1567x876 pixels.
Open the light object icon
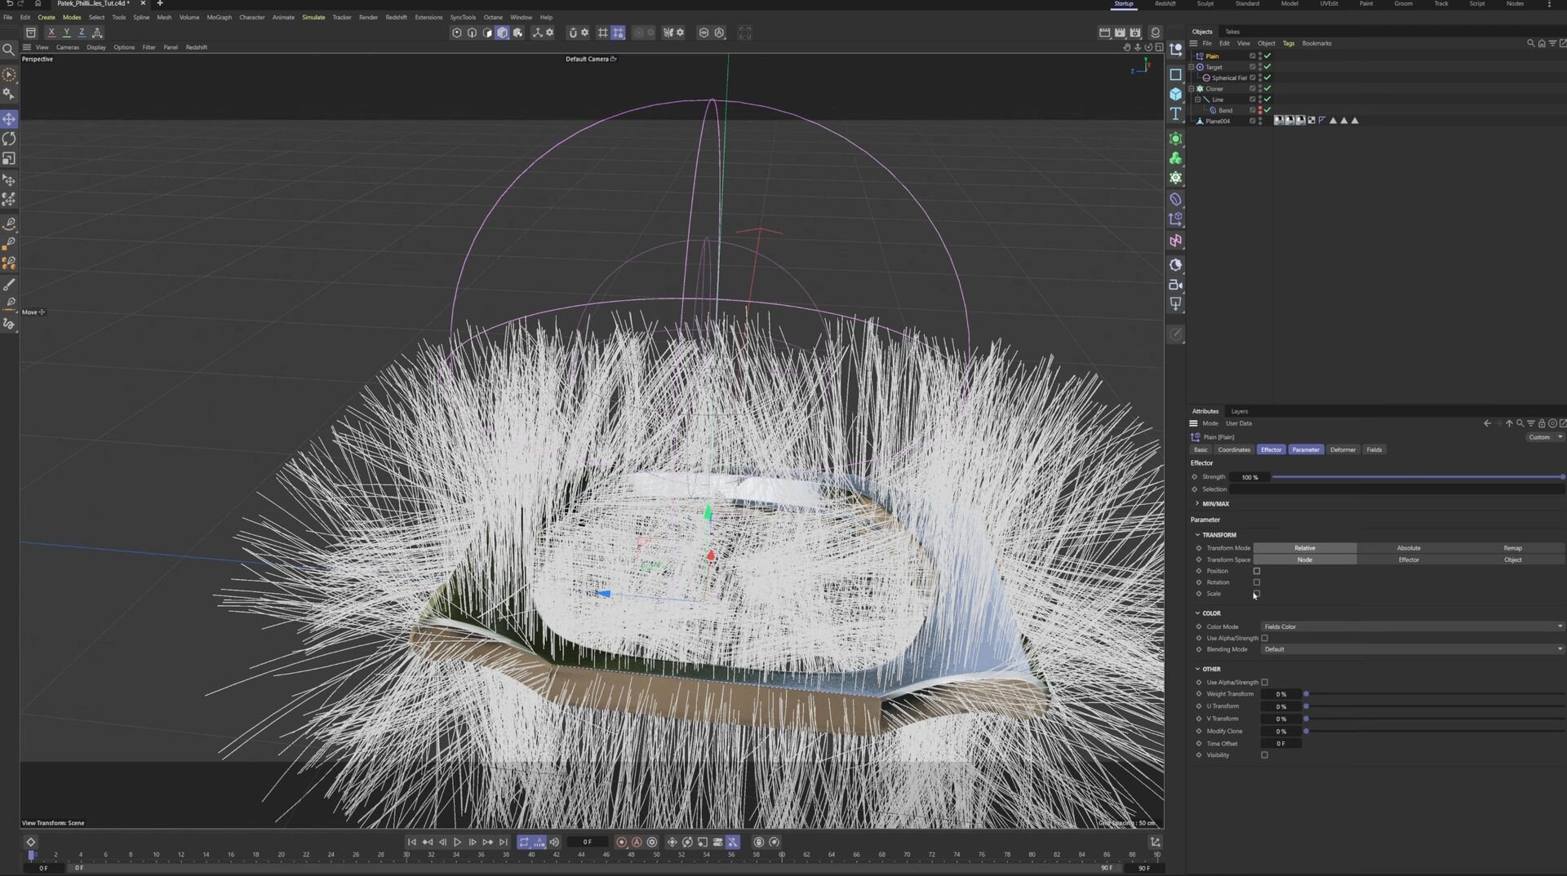[x=1175, y=304]
